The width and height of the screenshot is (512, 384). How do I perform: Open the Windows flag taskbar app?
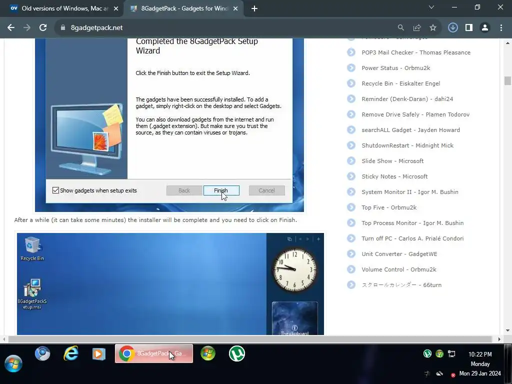[208, 353]
